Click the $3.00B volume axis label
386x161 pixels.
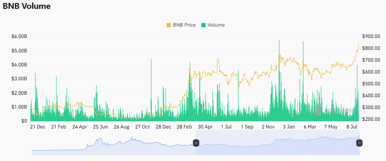[19, 79]
